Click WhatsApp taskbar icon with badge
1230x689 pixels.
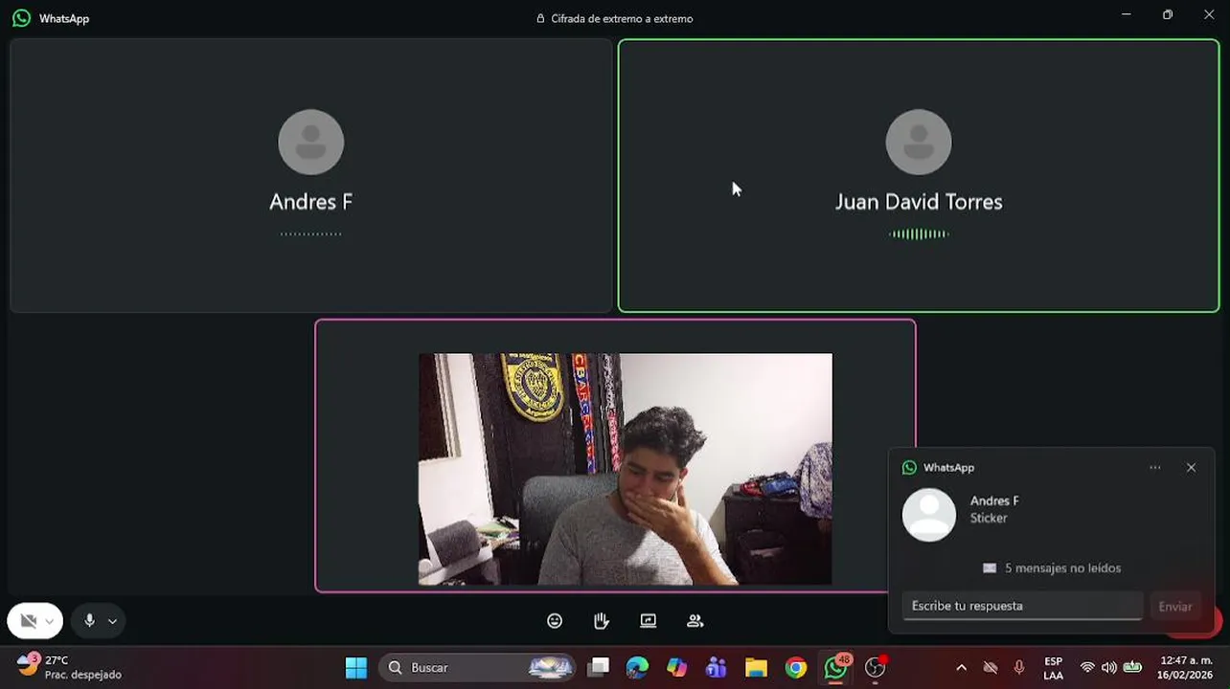tap(836, 668)
